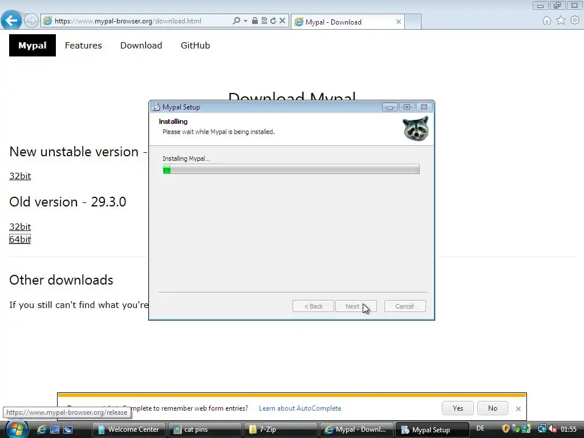The height and width of the screenshot is (438, 584).
Task: Open the network connection tray icon
Action: tap(542, 429)
